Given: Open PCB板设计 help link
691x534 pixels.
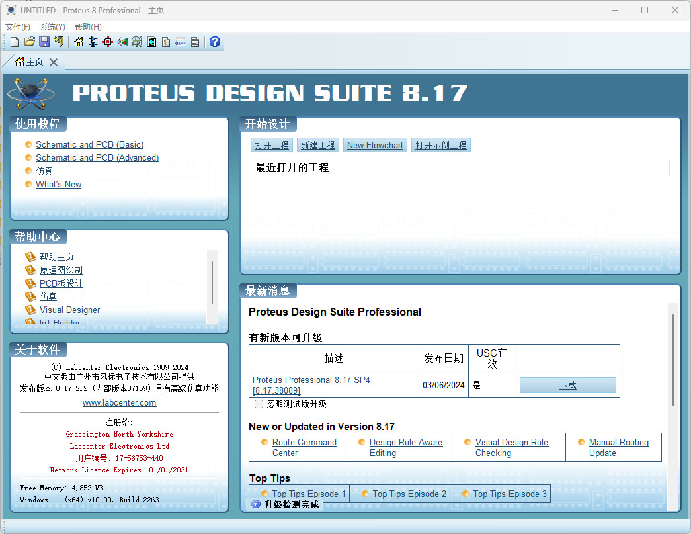Looking at the screenshot, I should (x=61, y=283).
